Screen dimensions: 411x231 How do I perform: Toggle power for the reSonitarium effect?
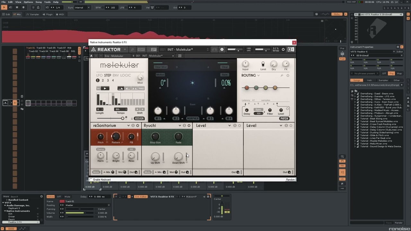137,125
